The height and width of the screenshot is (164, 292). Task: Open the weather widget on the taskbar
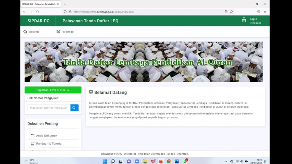(x=31, y=161)
